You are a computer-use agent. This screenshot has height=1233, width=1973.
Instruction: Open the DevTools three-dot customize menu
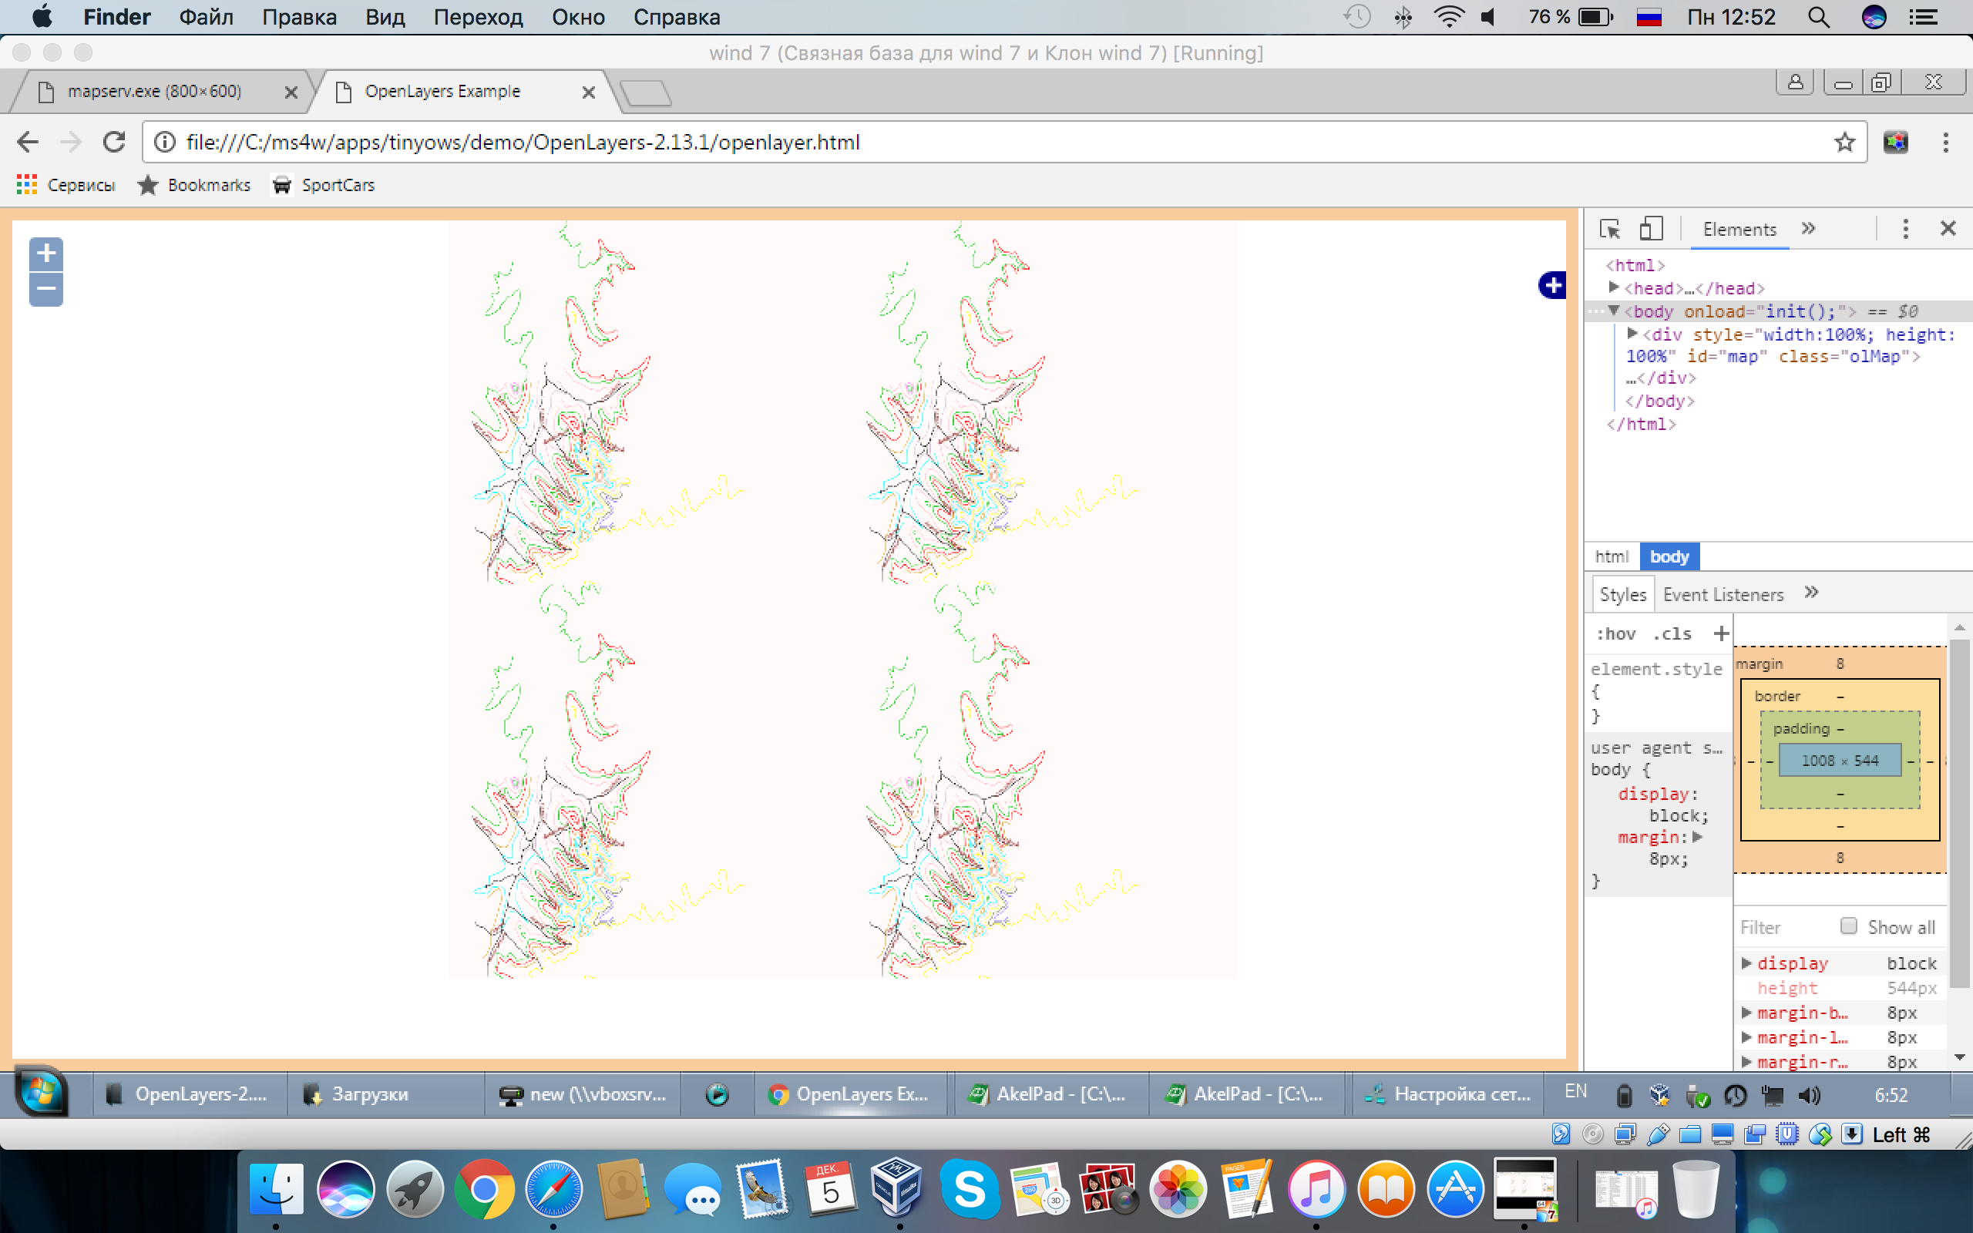pos(1905,229)
